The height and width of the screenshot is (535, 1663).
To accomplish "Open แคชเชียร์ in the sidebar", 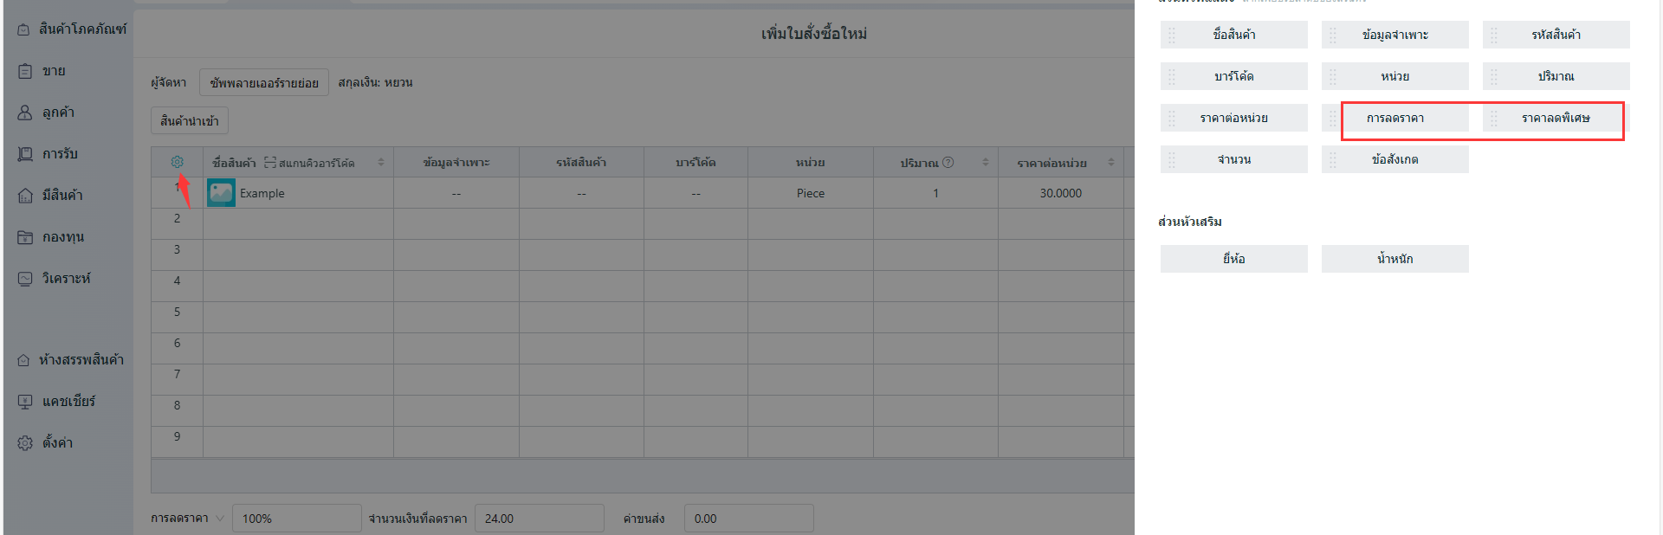I will click(x=68, y=402).
